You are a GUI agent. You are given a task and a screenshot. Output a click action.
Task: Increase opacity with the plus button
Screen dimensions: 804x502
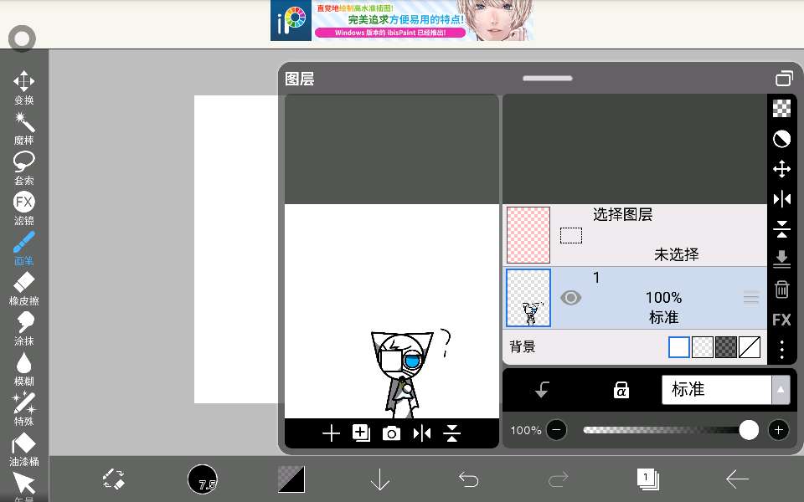pos(779,430)
